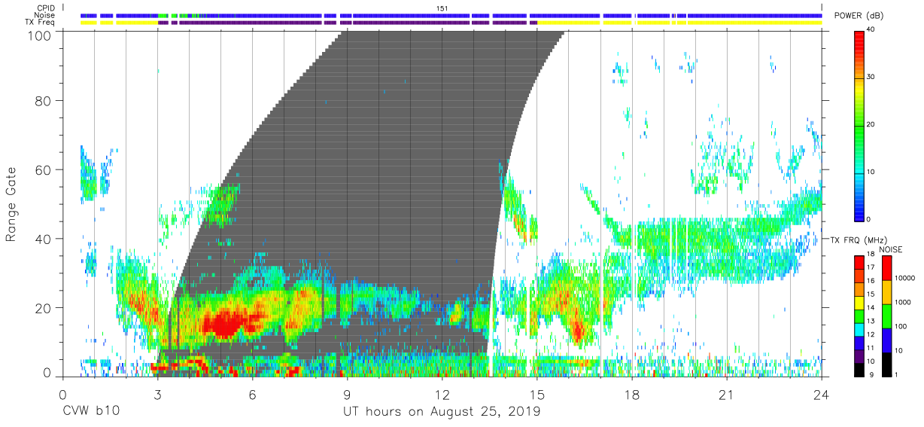Click the 18 tick on the UT hours axis
Viewport: 924px width, 427px height.
point(632,395)
